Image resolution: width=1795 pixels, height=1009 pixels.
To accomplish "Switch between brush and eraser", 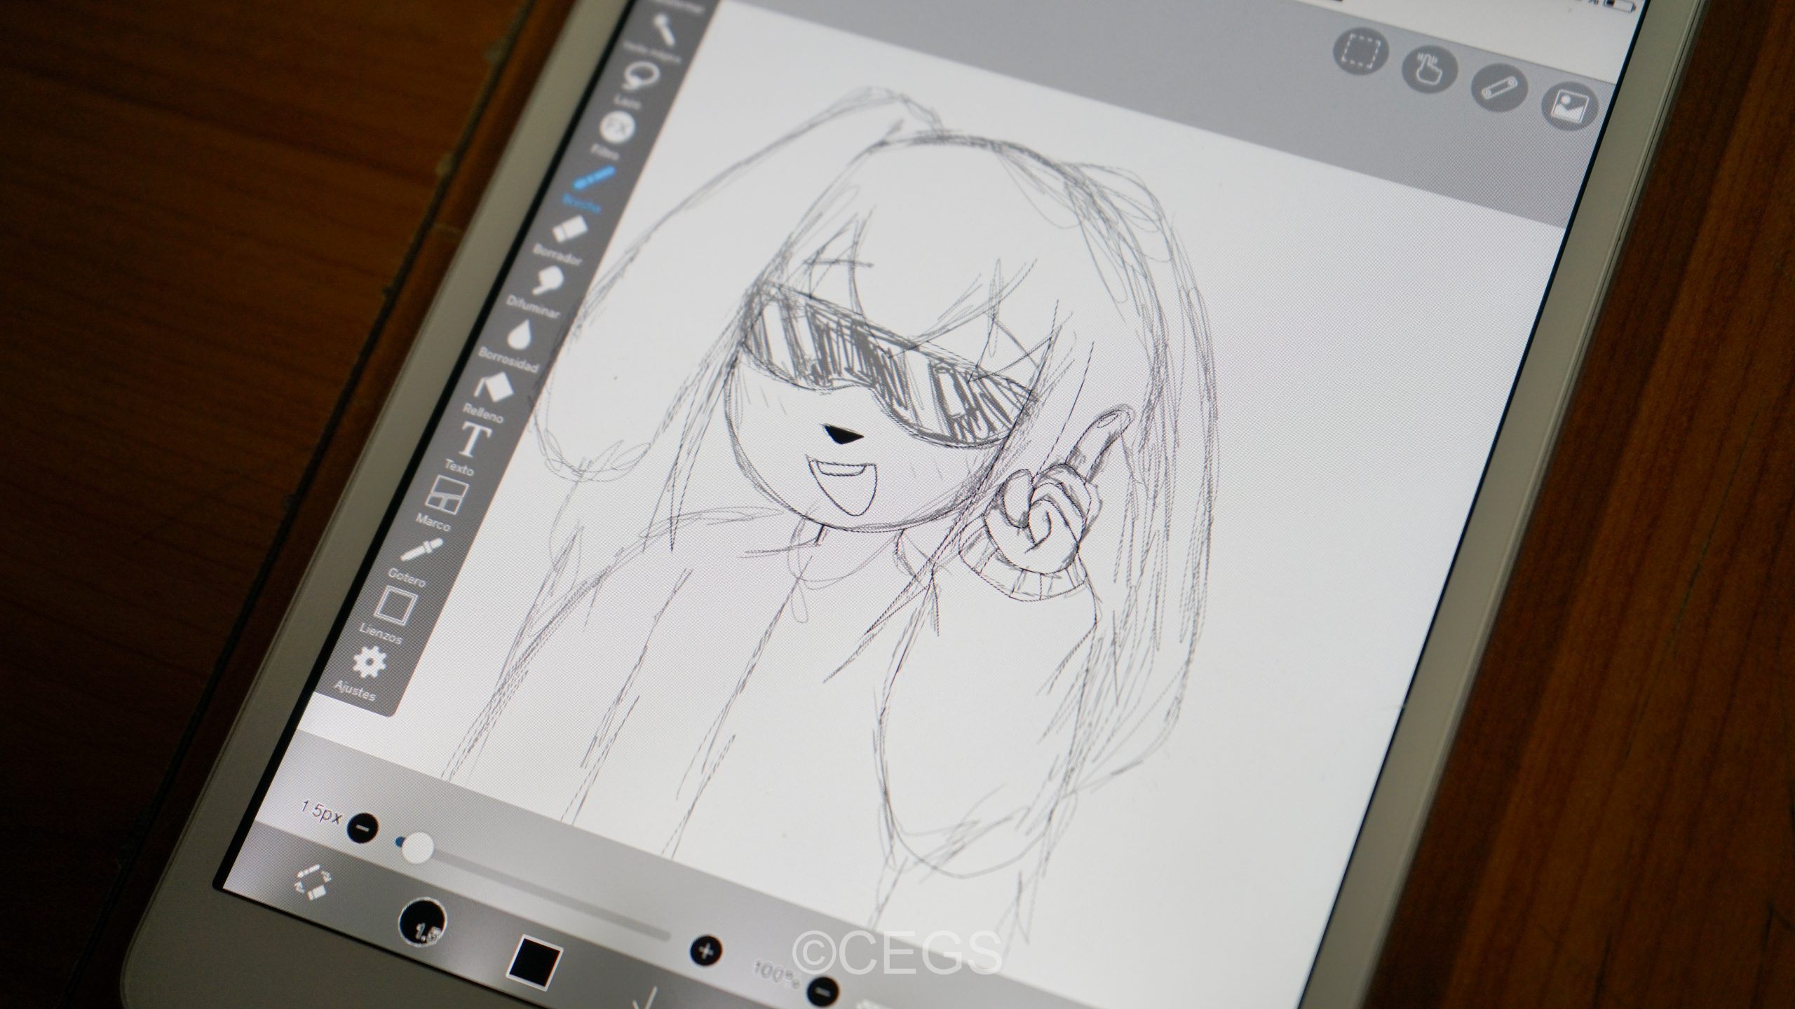I will point(313,881).
